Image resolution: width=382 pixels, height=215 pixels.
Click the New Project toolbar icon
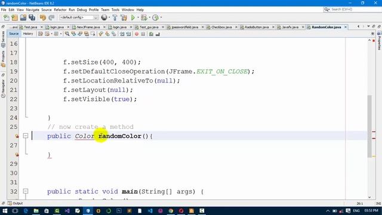click(14, 17)
